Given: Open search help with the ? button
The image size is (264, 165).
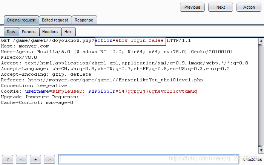Looking at the screenshot, I should pyautogui.click(x=8, y=159).
